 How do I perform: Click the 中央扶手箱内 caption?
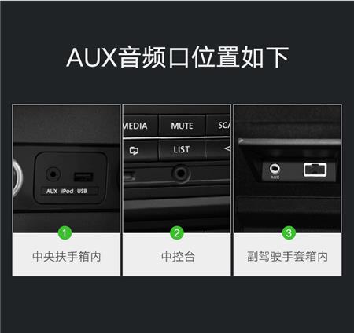point(67,257)
